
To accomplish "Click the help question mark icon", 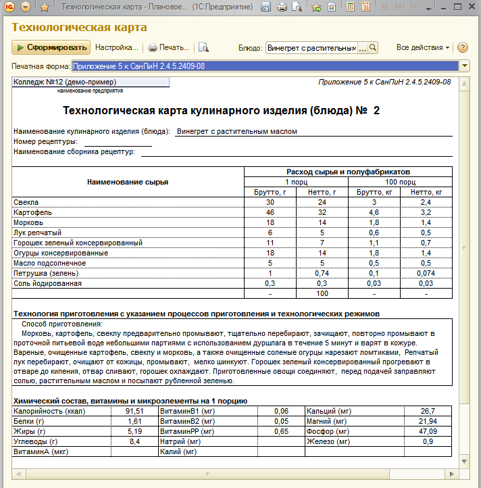I will tap(463, 47).
